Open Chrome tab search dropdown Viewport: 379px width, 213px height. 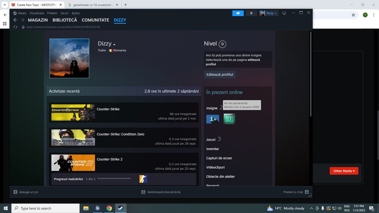4,5
